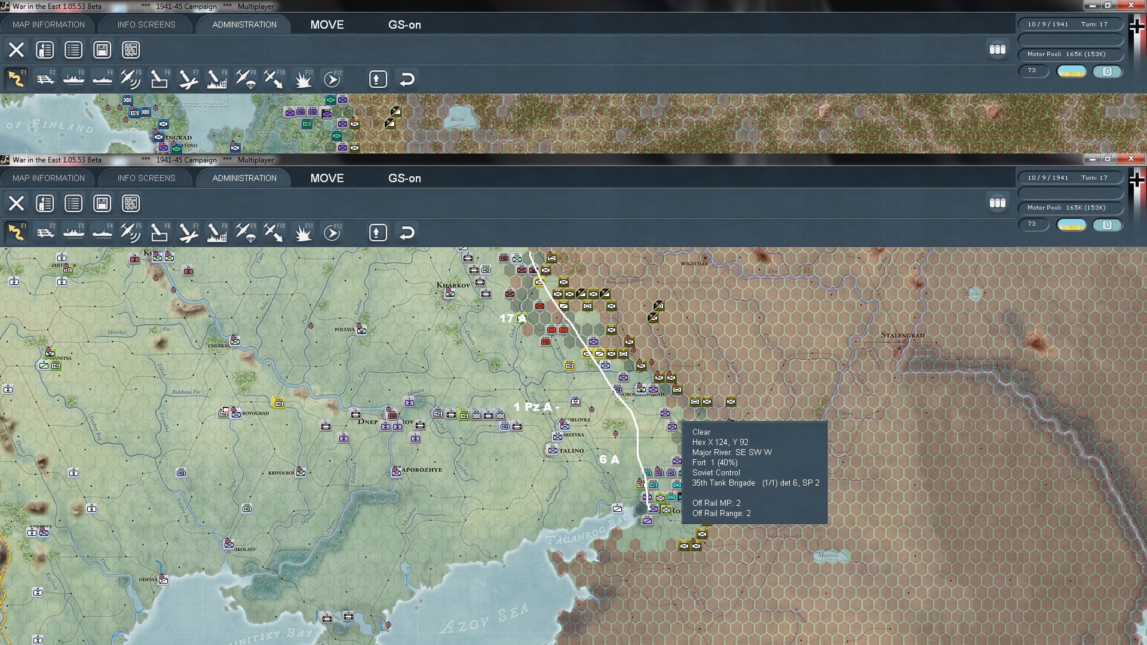Click F12 end turn icon in lower window
Screen dimensions: 1147x645
(332, 232)
